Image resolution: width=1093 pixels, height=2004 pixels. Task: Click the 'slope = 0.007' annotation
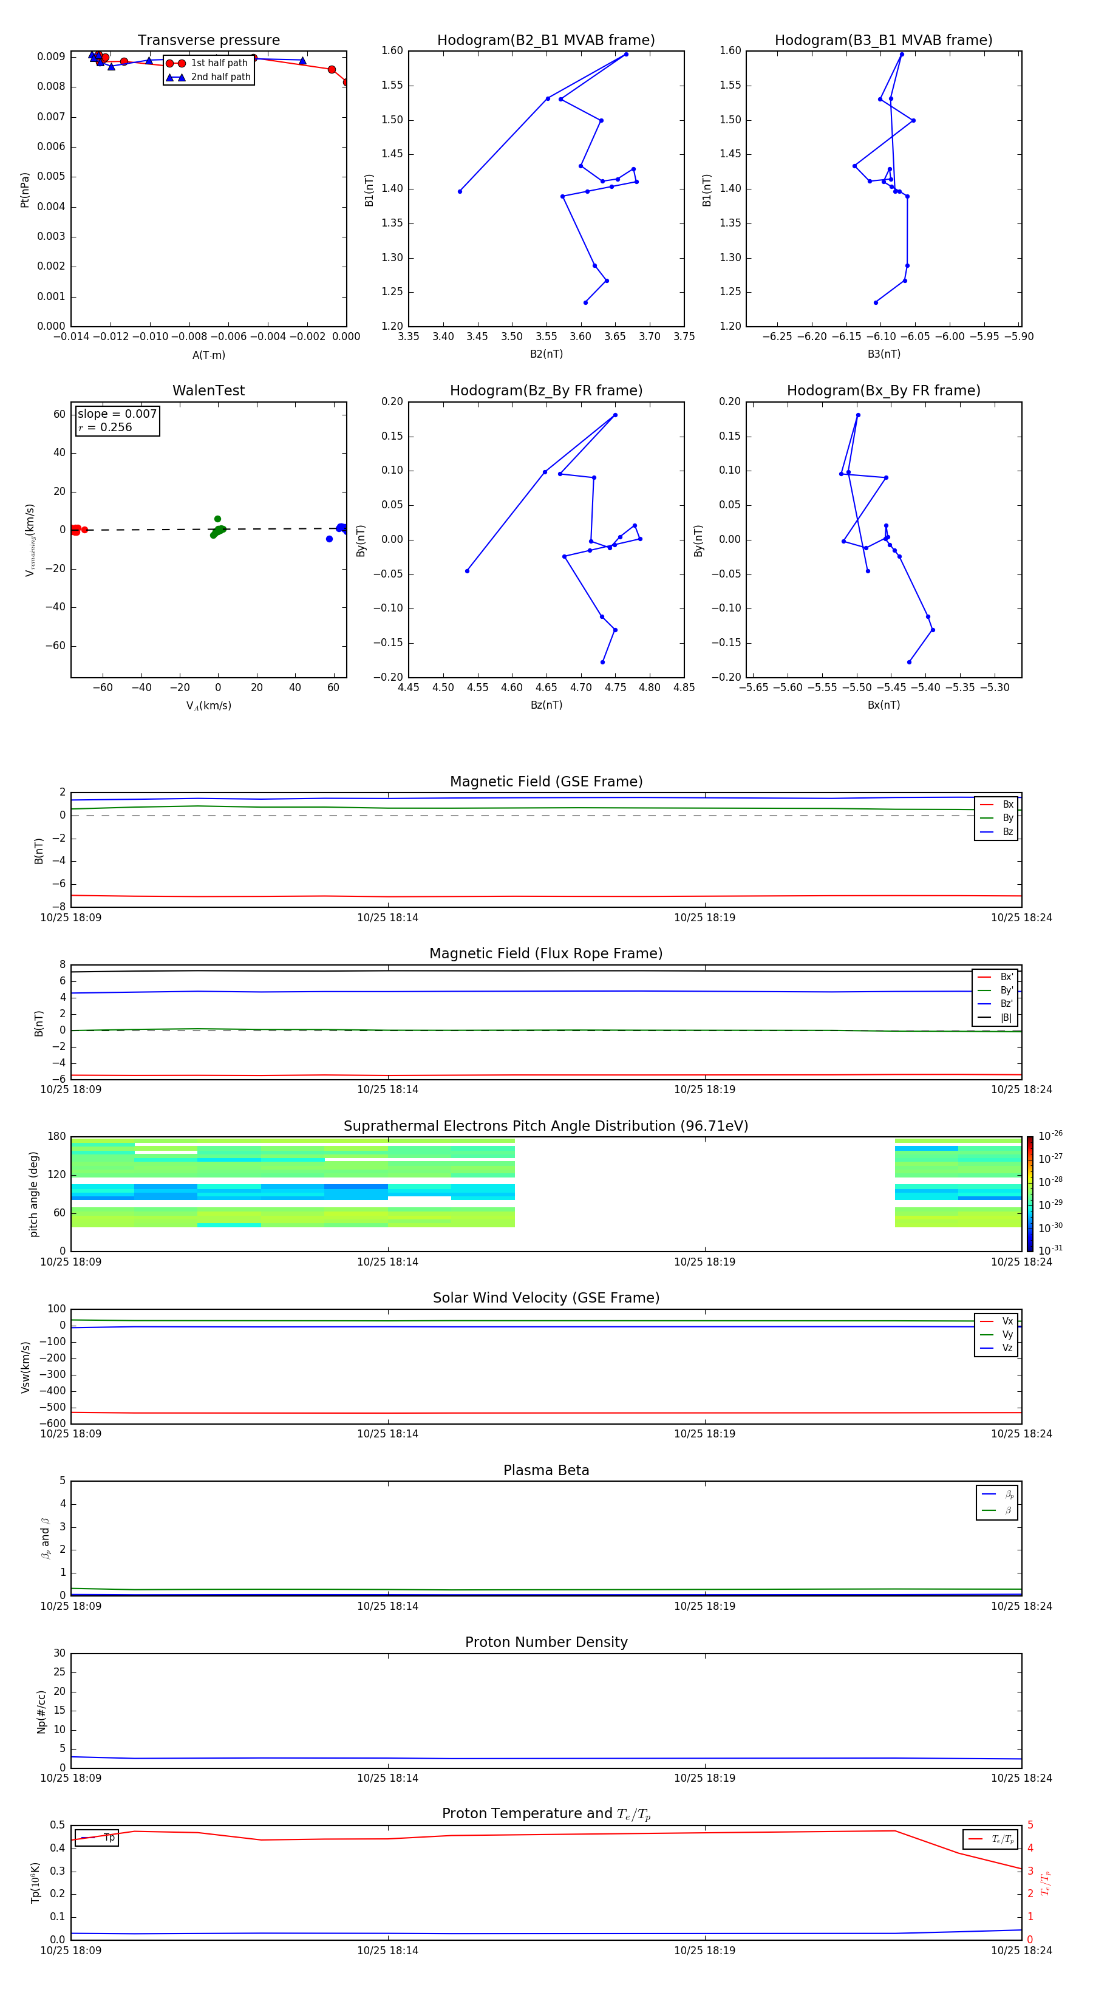point(117,414)
